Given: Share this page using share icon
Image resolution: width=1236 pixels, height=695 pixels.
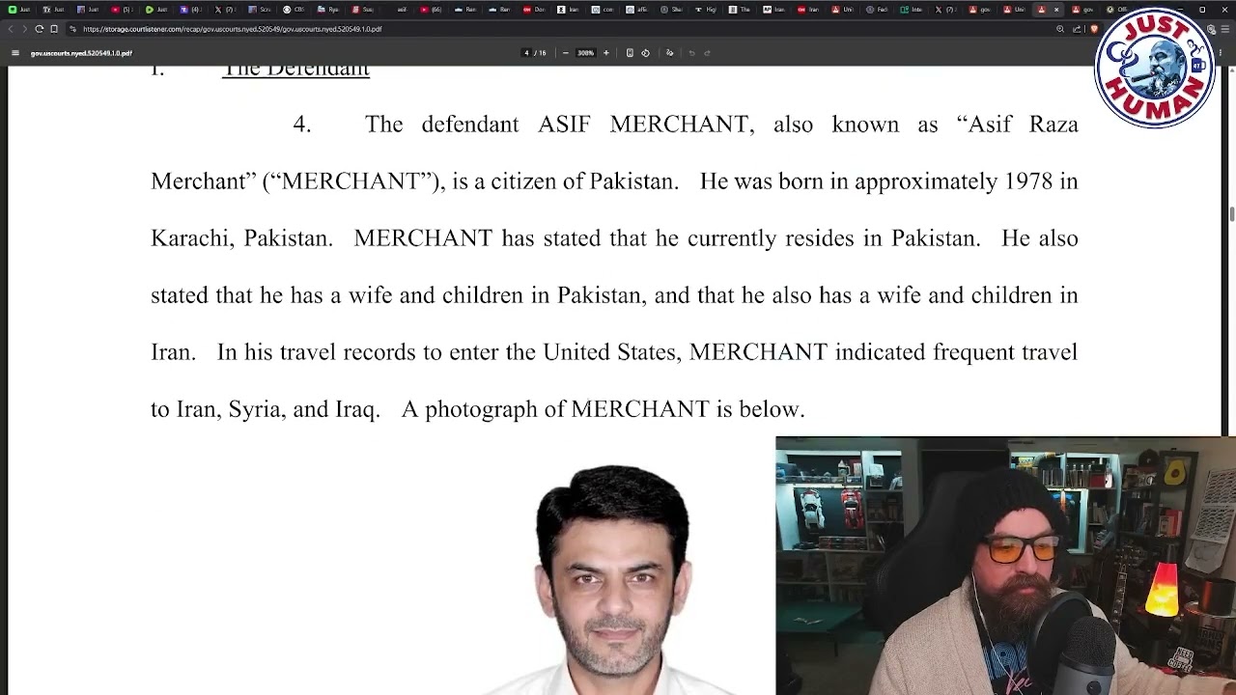Looking at the screenshot, I should [x=1077, y=29].
